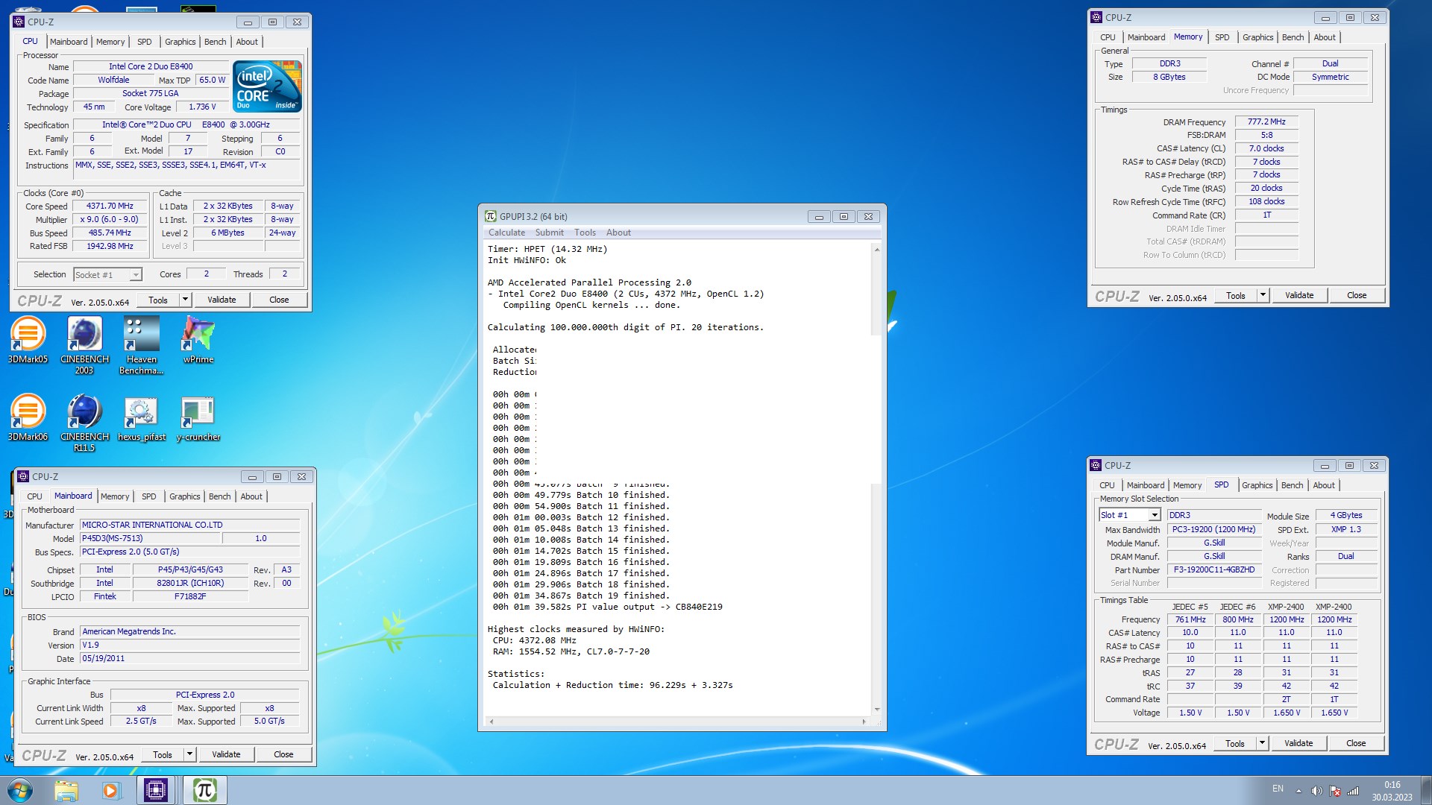Open About tab in Mainboard window

point(251,496)
